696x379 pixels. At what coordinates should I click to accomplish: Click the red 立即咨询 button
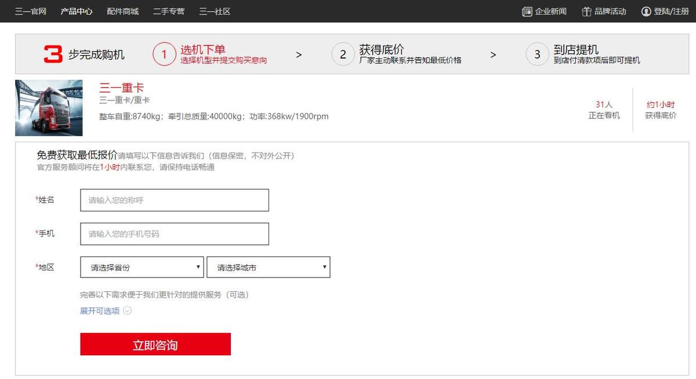pos(155,344)
